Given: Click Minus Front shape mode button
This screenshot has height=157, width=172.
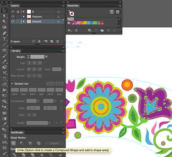Looking at the screenshot, I should pos(22,143).
